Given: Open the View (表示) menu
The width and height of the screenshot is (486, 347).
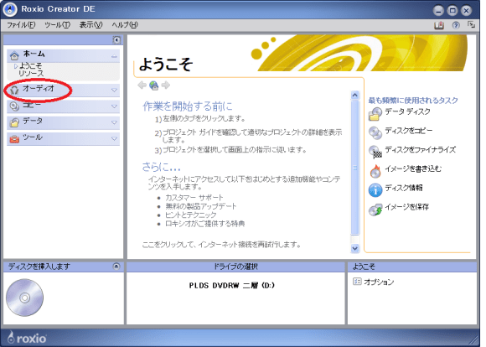Looking at the screenshot, I should [x=90, y=25].
